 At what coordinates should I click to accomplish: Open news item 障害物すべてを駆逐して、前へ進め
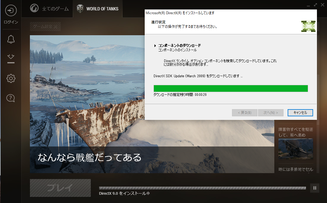[x=296, y=132]
